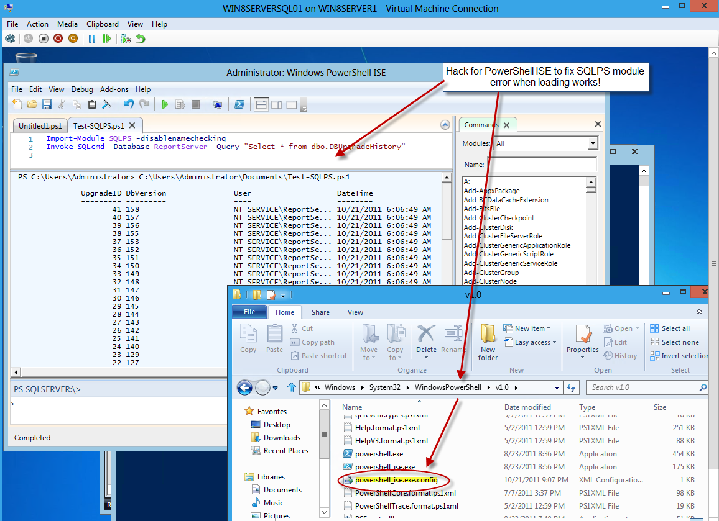Click the green Revert VM icon
719x521 pixels.
(141, 39)
